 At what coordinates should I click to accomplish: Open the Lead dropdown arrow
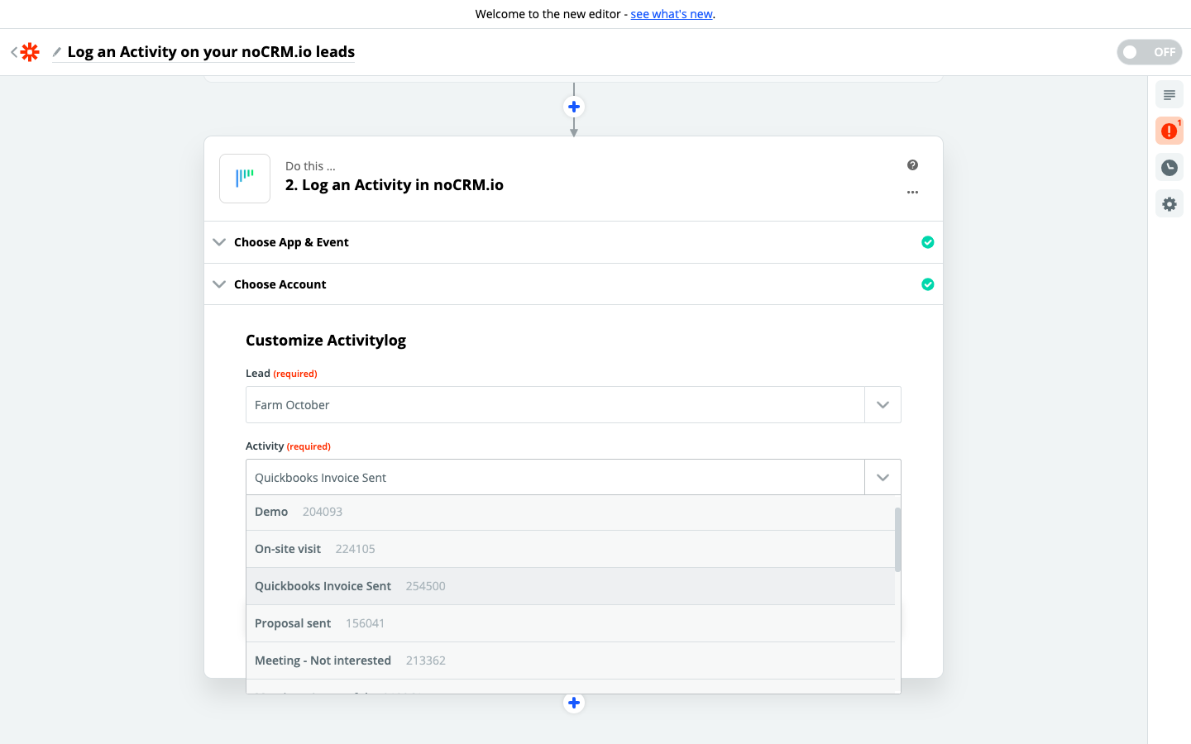[882, 405]
